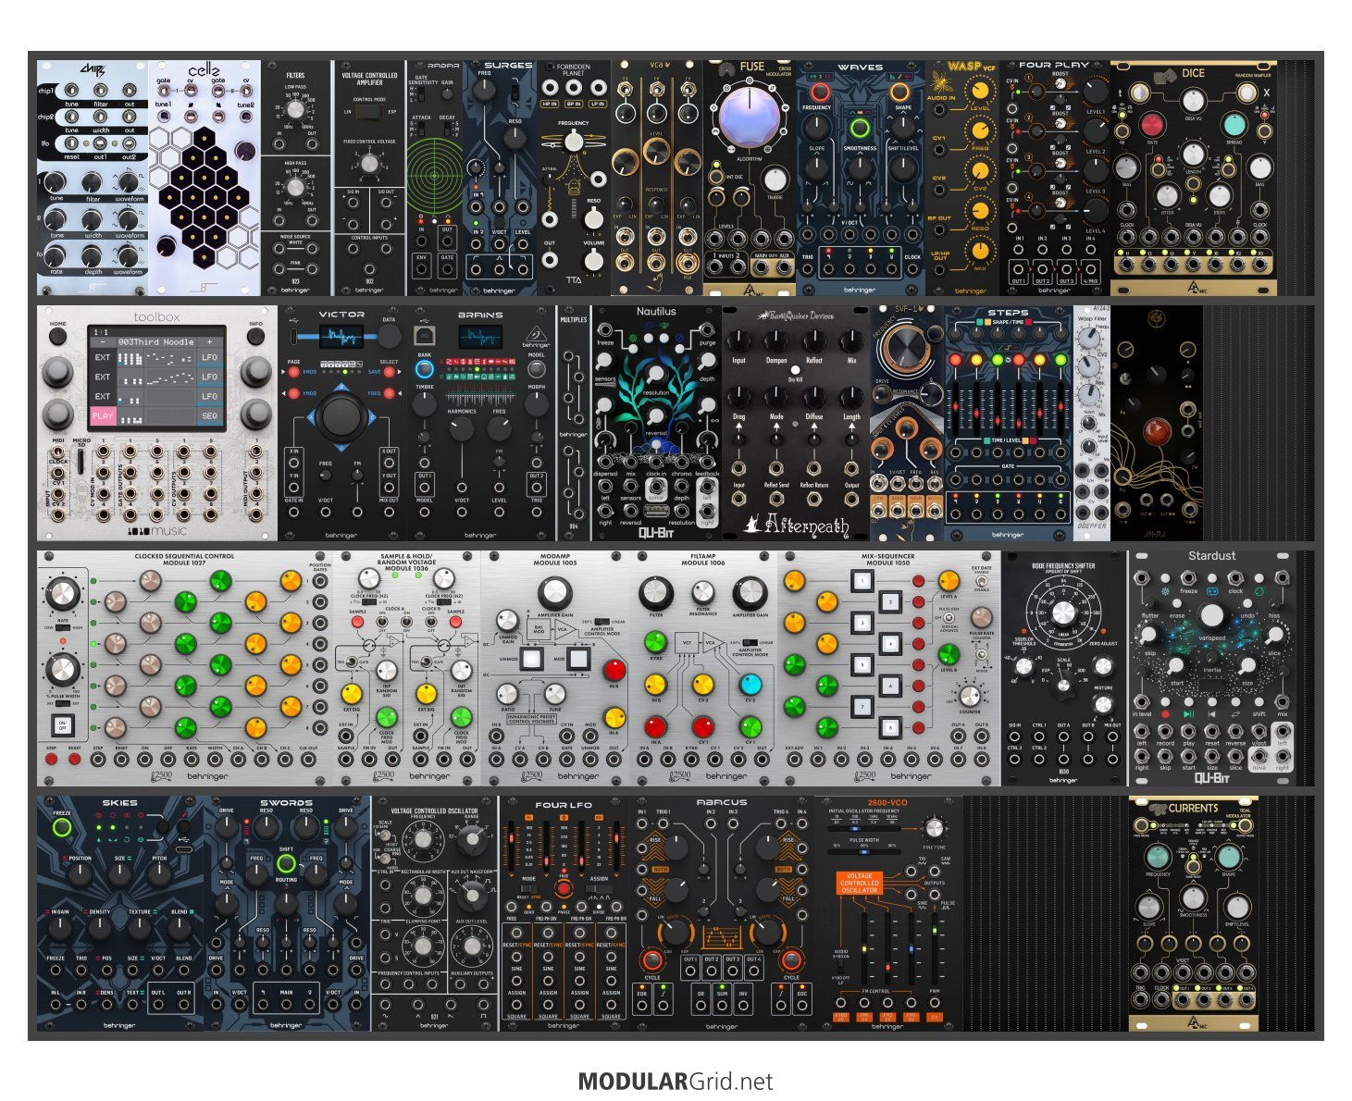Push the red-ringed button above FREQUENCY on Waves

click(x=819, y=93)
